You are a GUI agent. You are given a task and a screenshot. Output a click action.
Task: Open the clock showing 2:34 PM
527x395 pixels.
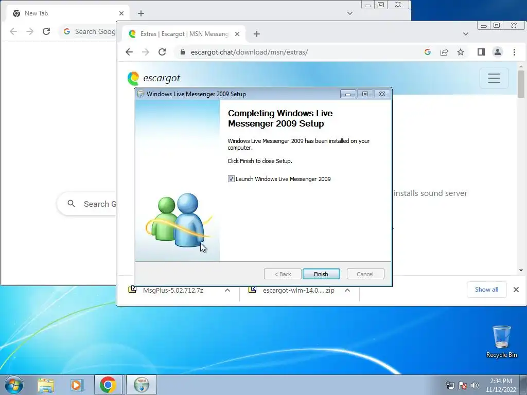[x=501, y=385]
